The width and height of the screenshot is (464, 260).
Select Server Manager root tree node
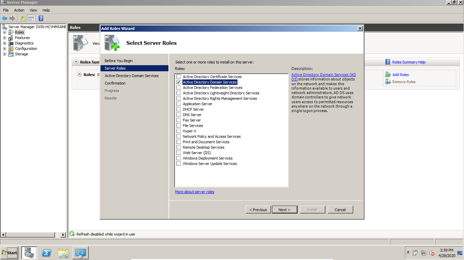37,27
